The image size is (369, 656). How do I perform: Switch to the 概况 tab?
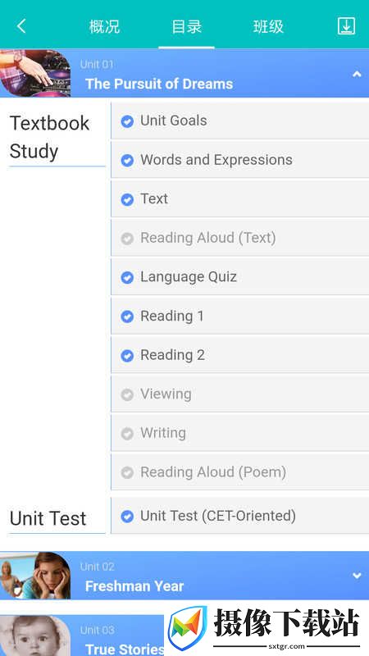point(104,26)
